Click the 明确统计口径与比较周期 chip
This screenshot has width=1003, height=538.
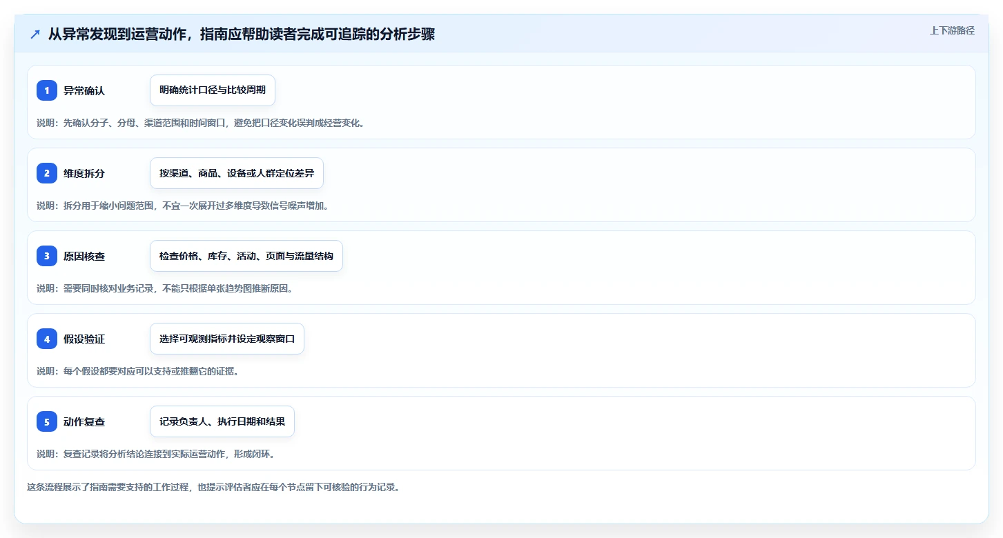click(x=213, y=90)
